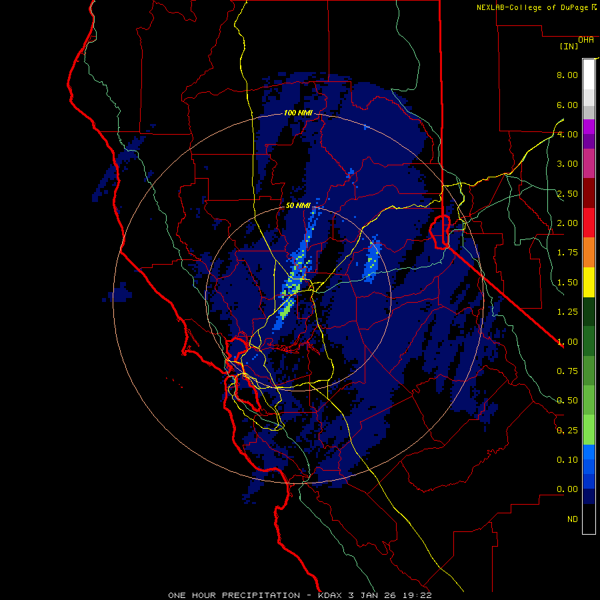This screenshot has width=600, height=600.
Task: Pick the orange swatch in the color scale
Action: pos(589,253)
